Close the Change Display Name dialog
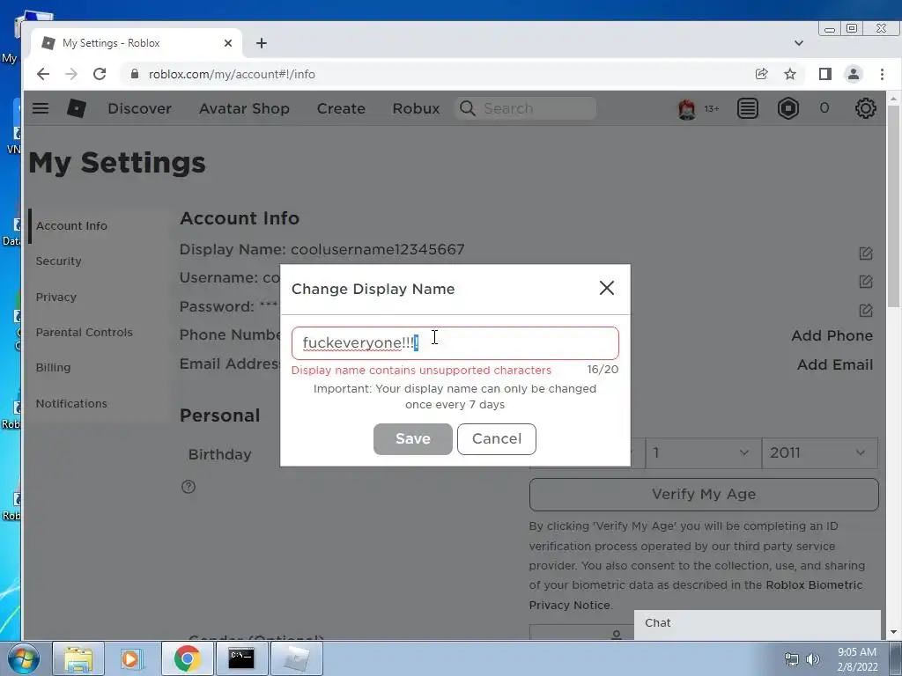 pos(606,288)
